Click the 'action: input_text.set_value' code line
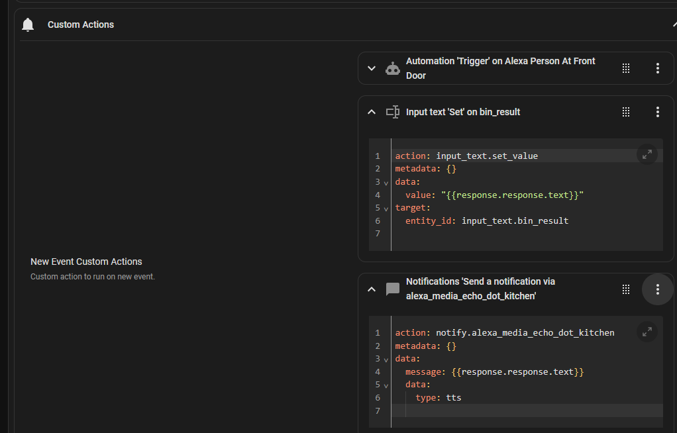Viewport: 677px width, 433px height. 467,156
